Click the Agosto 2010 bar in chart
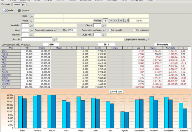 coord(123,120)
